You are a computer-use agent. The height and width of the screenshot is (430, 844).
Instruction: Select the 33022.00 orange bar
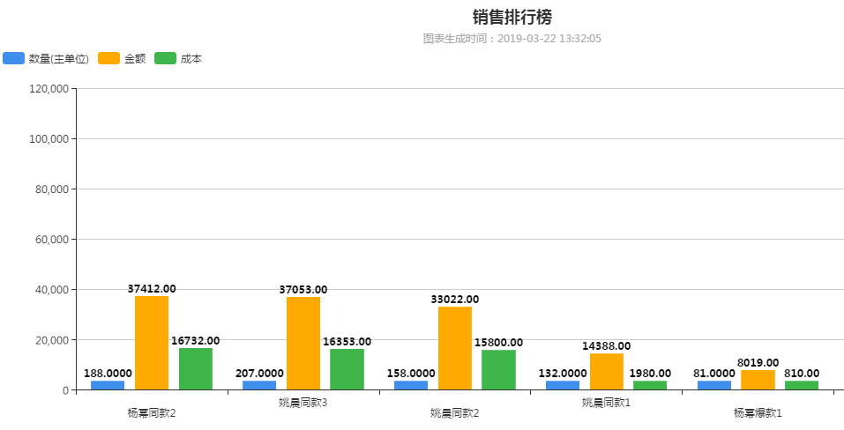coord(455,348)
